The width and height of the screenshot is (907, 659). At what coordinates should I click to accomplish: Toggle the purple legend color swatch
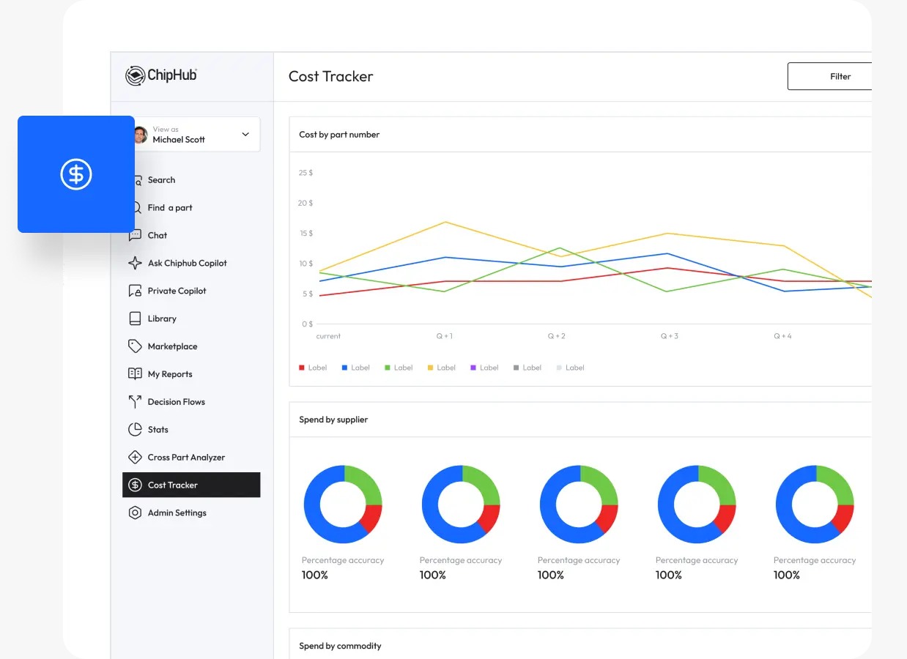click(x=473, y=368)
